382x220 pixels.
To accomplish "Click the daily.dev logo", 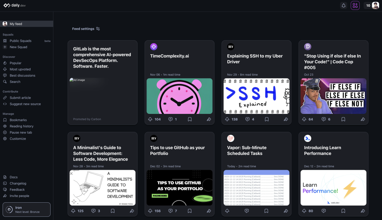I will [x=15, y=5].
